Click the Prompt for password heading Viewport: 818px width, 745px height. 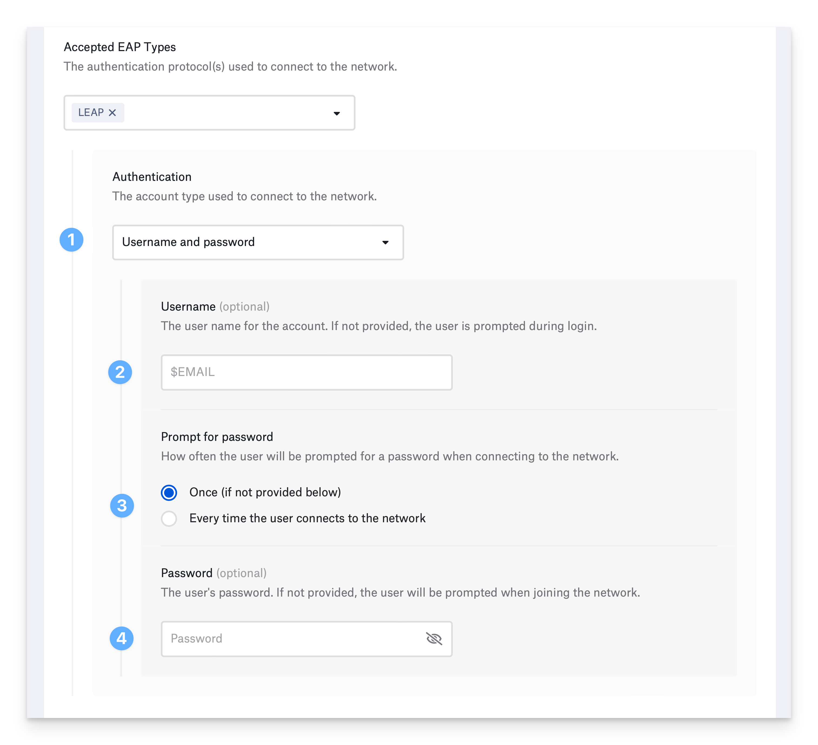(x=217, y=437)
